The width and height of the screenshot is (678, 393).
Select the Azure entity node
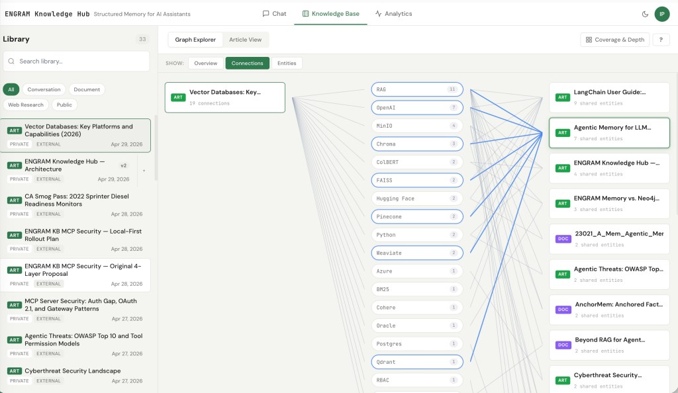tap(417, 271)
